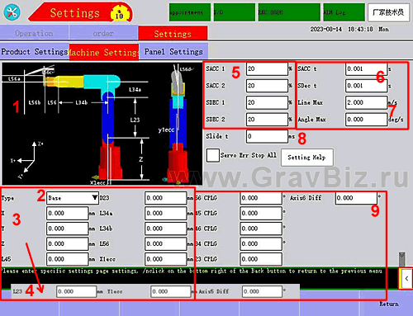Switch to the order tab
Image resolution: width=413 pixels, height=316 pixels.
(x=103, y=33)
